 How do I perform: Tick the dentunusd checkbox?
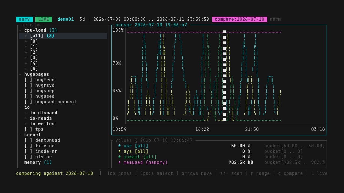coord(28,140)
